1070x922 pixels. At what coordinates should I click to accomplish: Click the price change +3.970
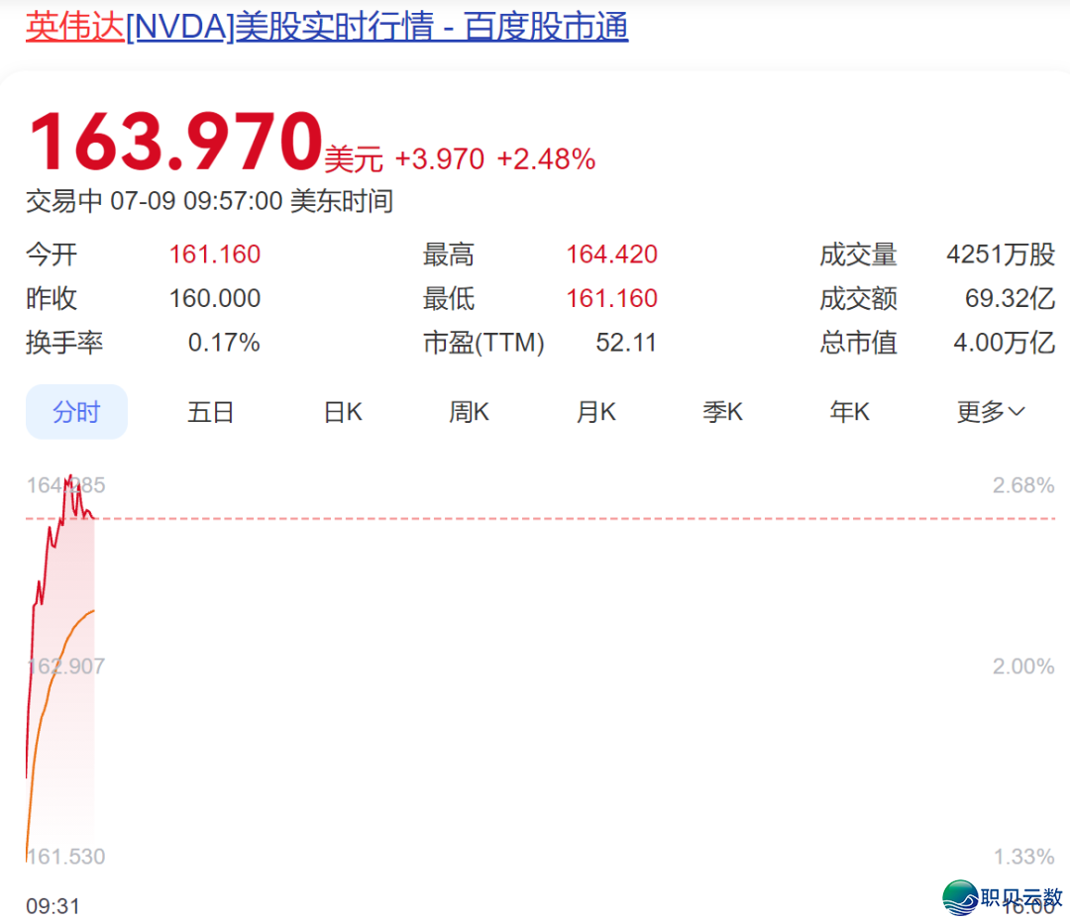pos(440,158)
